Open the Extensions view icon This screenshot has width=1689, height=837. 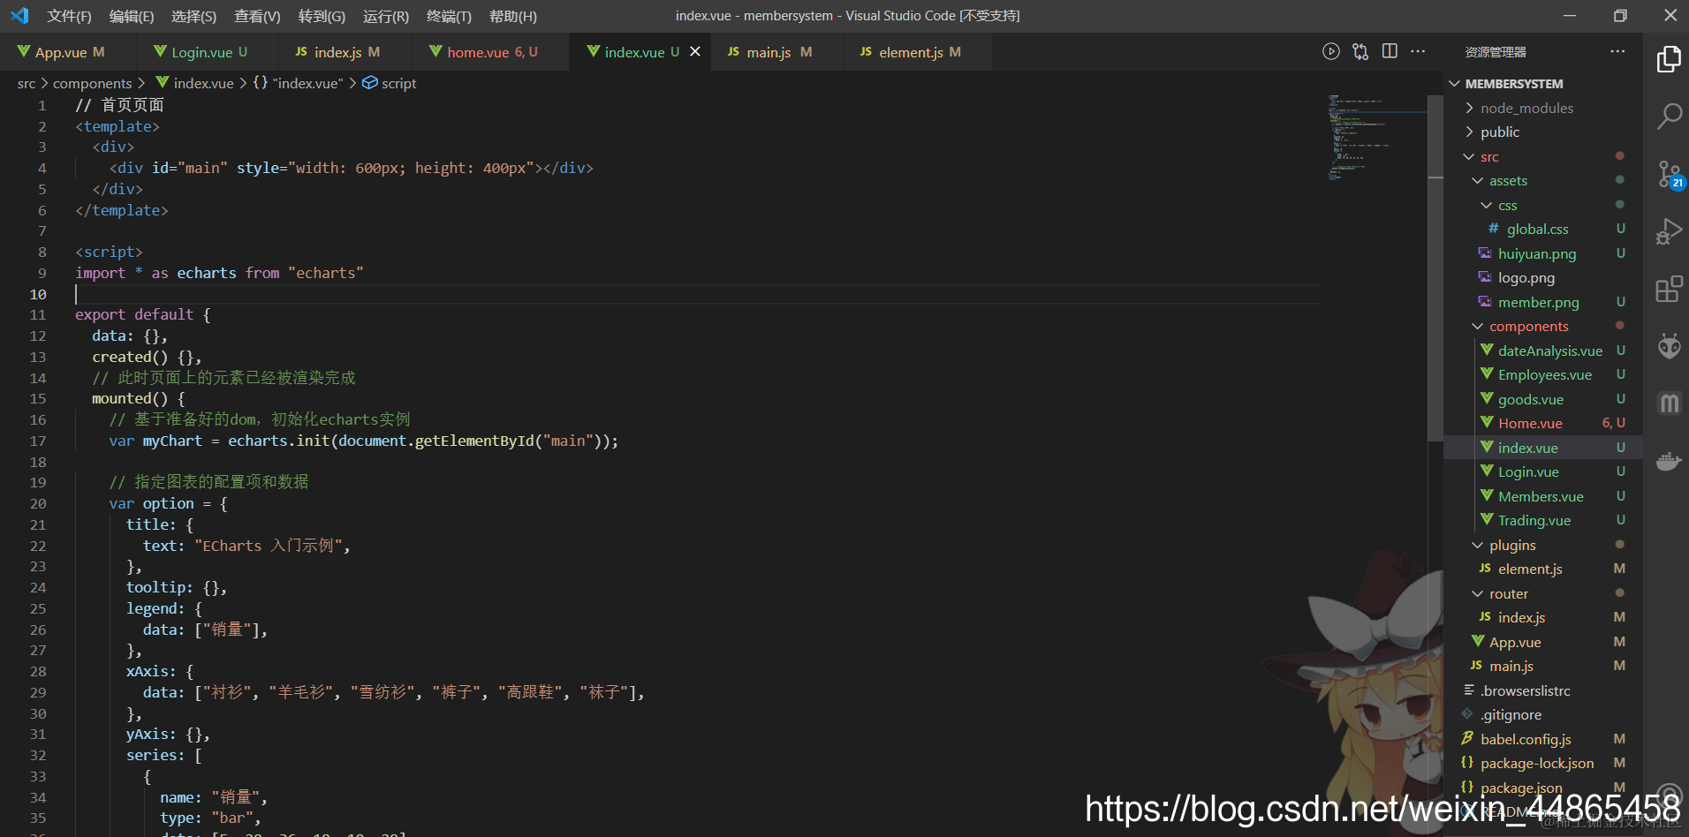[x=1669, y=289]
